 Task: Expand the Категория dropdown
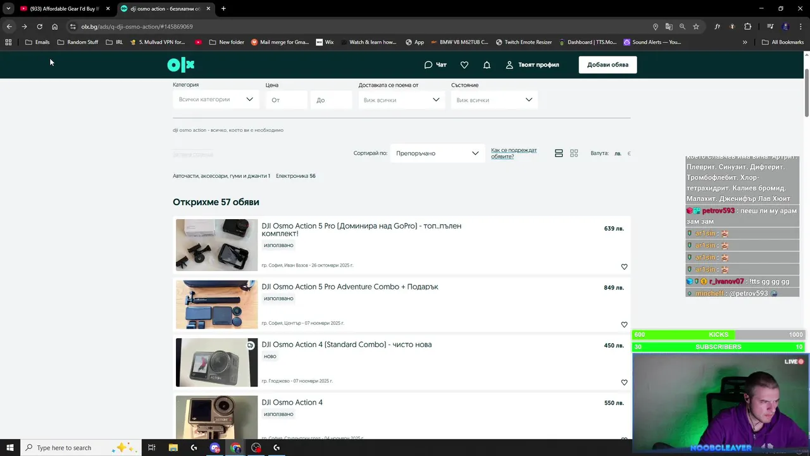(x=215, y=99)
